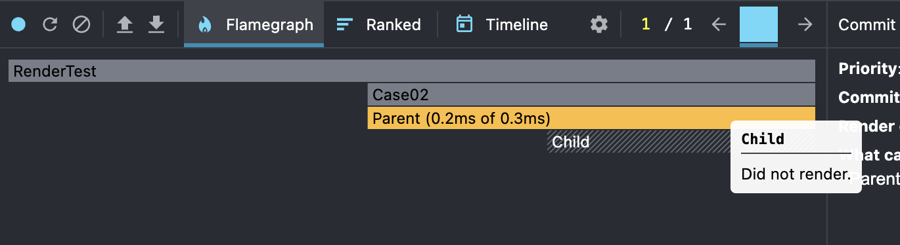Viewport: 900px width, 245px height.
Task: Click the reload and start profiling icon
Action: [x=50, y=25]
